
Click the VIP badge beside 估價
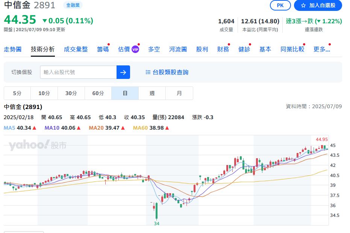pos(135,49)
